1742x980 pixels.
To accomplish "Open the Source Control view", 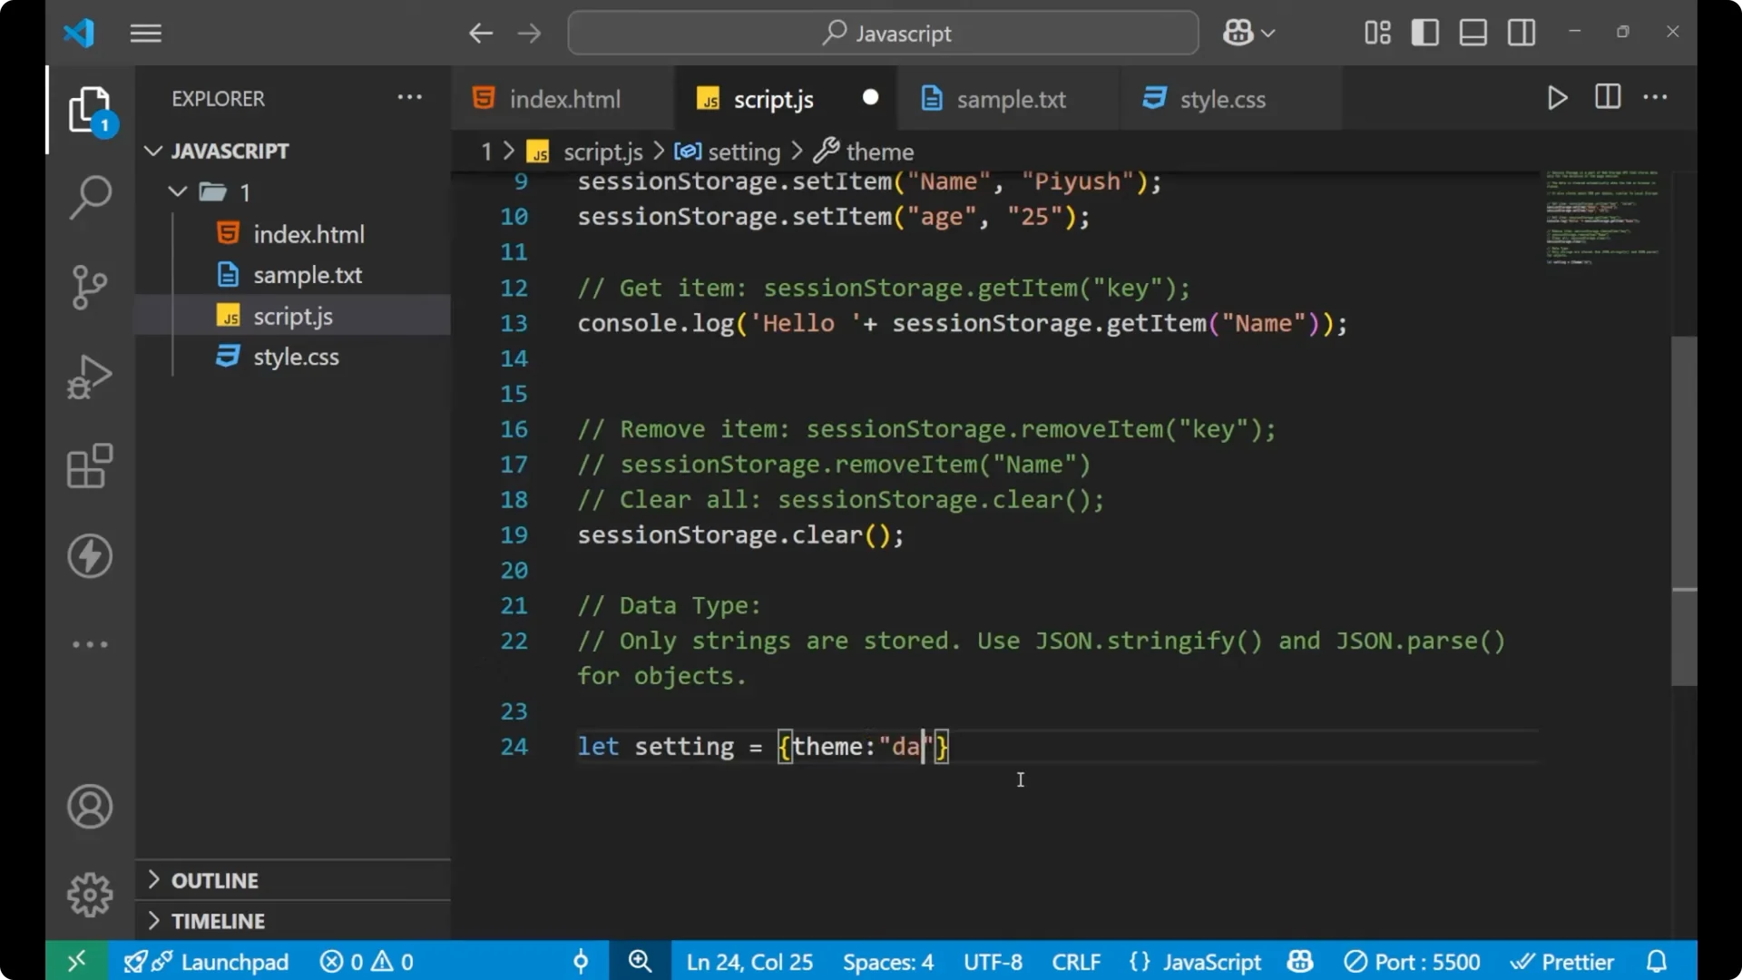I will pos(89,287).
